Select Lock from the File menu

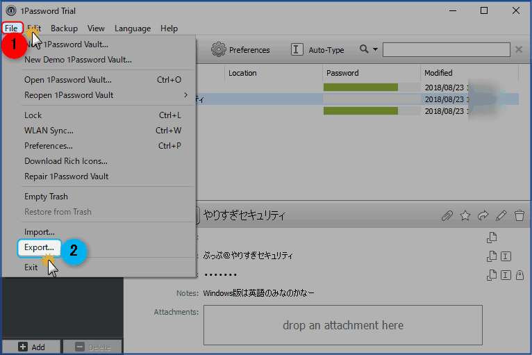coord(108,115)
